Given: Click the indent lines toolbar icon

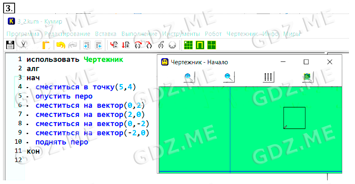Looking at the screenshot, I should (x=87, y=45).
